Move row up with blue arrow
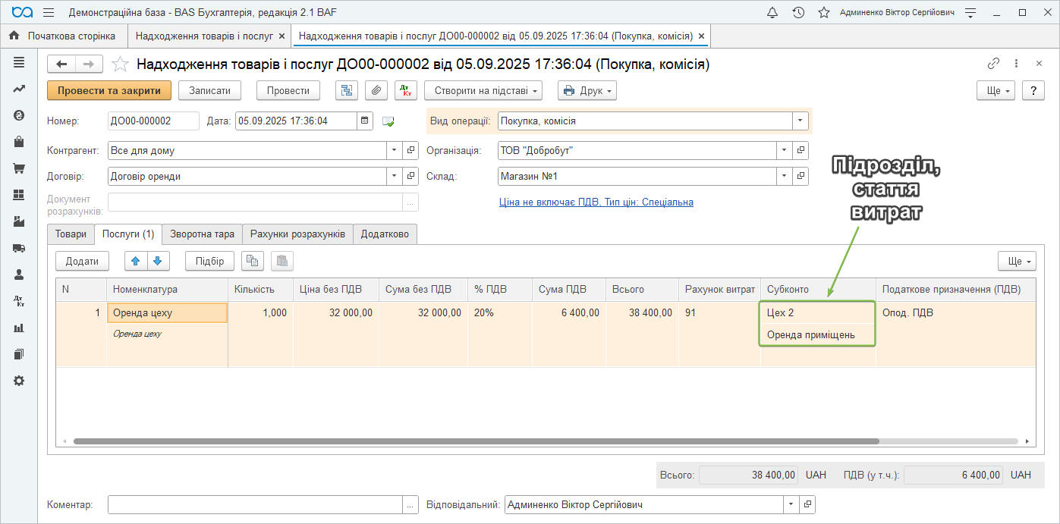Viewport: 1060px width, 524px height. (136, 261)
